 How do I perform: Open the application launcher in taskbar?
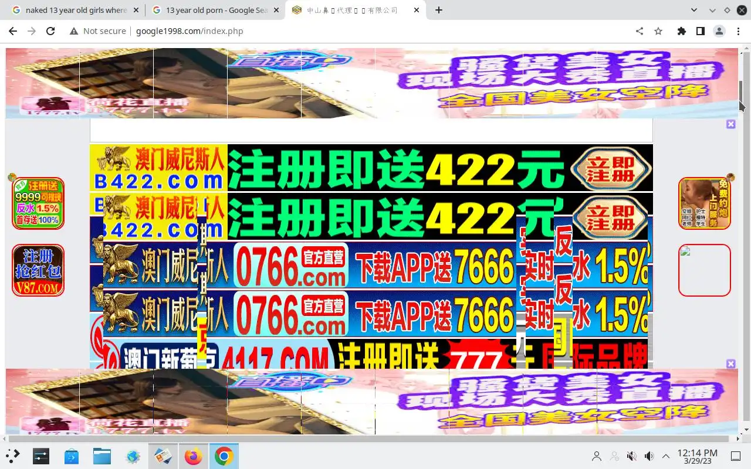click(13, 456)
